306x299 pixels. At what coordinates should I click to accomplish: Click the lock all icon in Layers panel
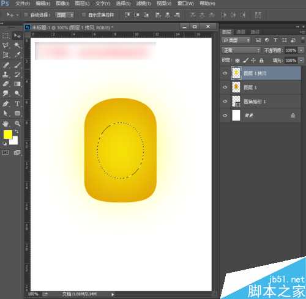click(x=261, y=61)
